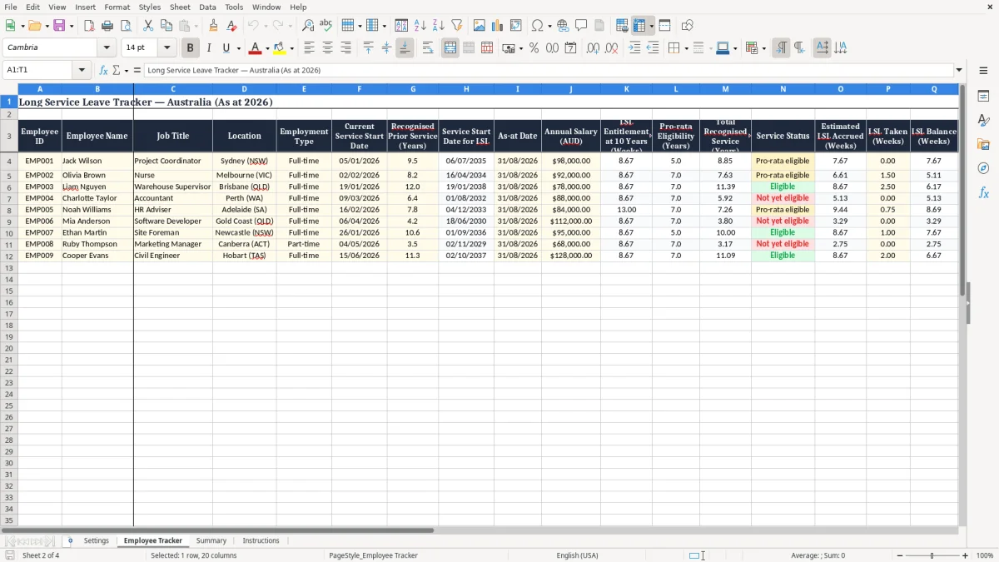Click the Insert Comment icon
Image resolution: width=999 pixels, height=562 pixels.
pyautogui.click(x=581, y=26)
